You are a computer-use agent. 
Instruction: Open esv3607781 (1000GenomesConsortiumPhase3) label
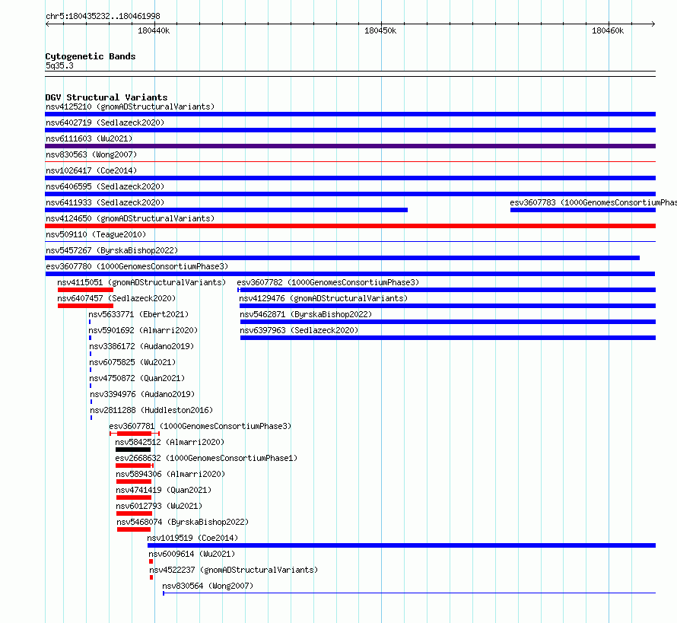point(200,426)
